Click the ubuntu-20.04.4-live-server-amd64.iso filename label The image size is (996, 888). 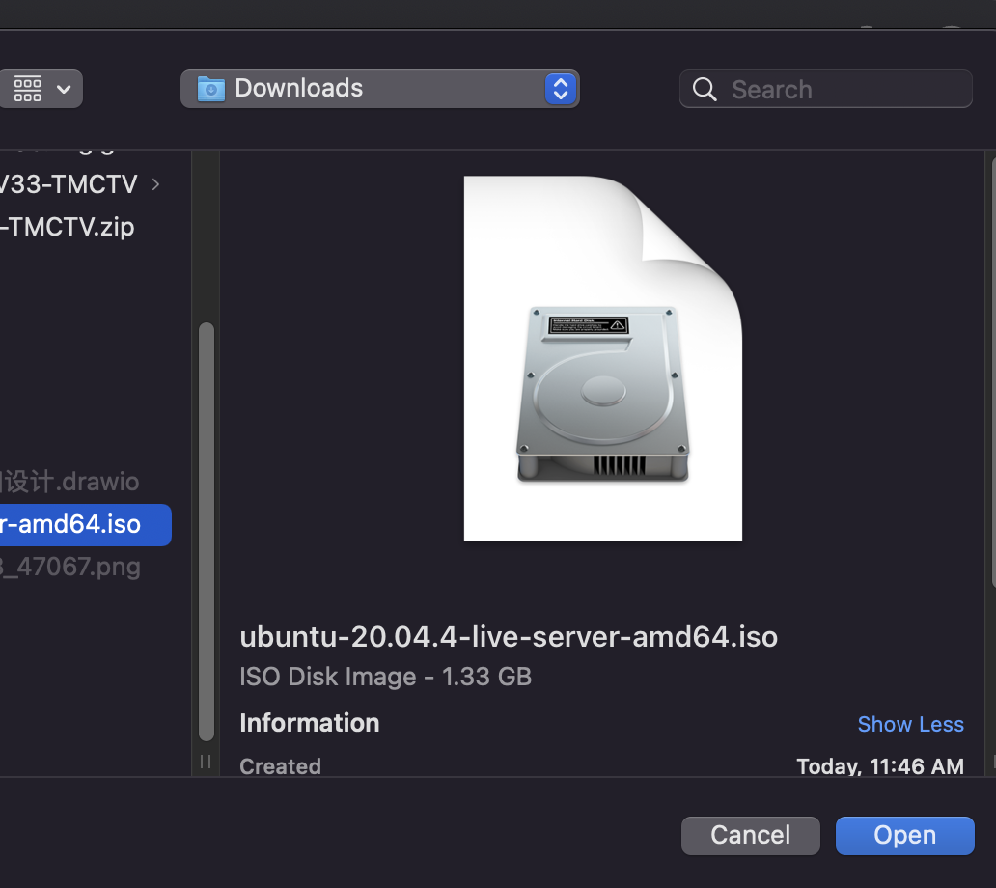(508, 636)
